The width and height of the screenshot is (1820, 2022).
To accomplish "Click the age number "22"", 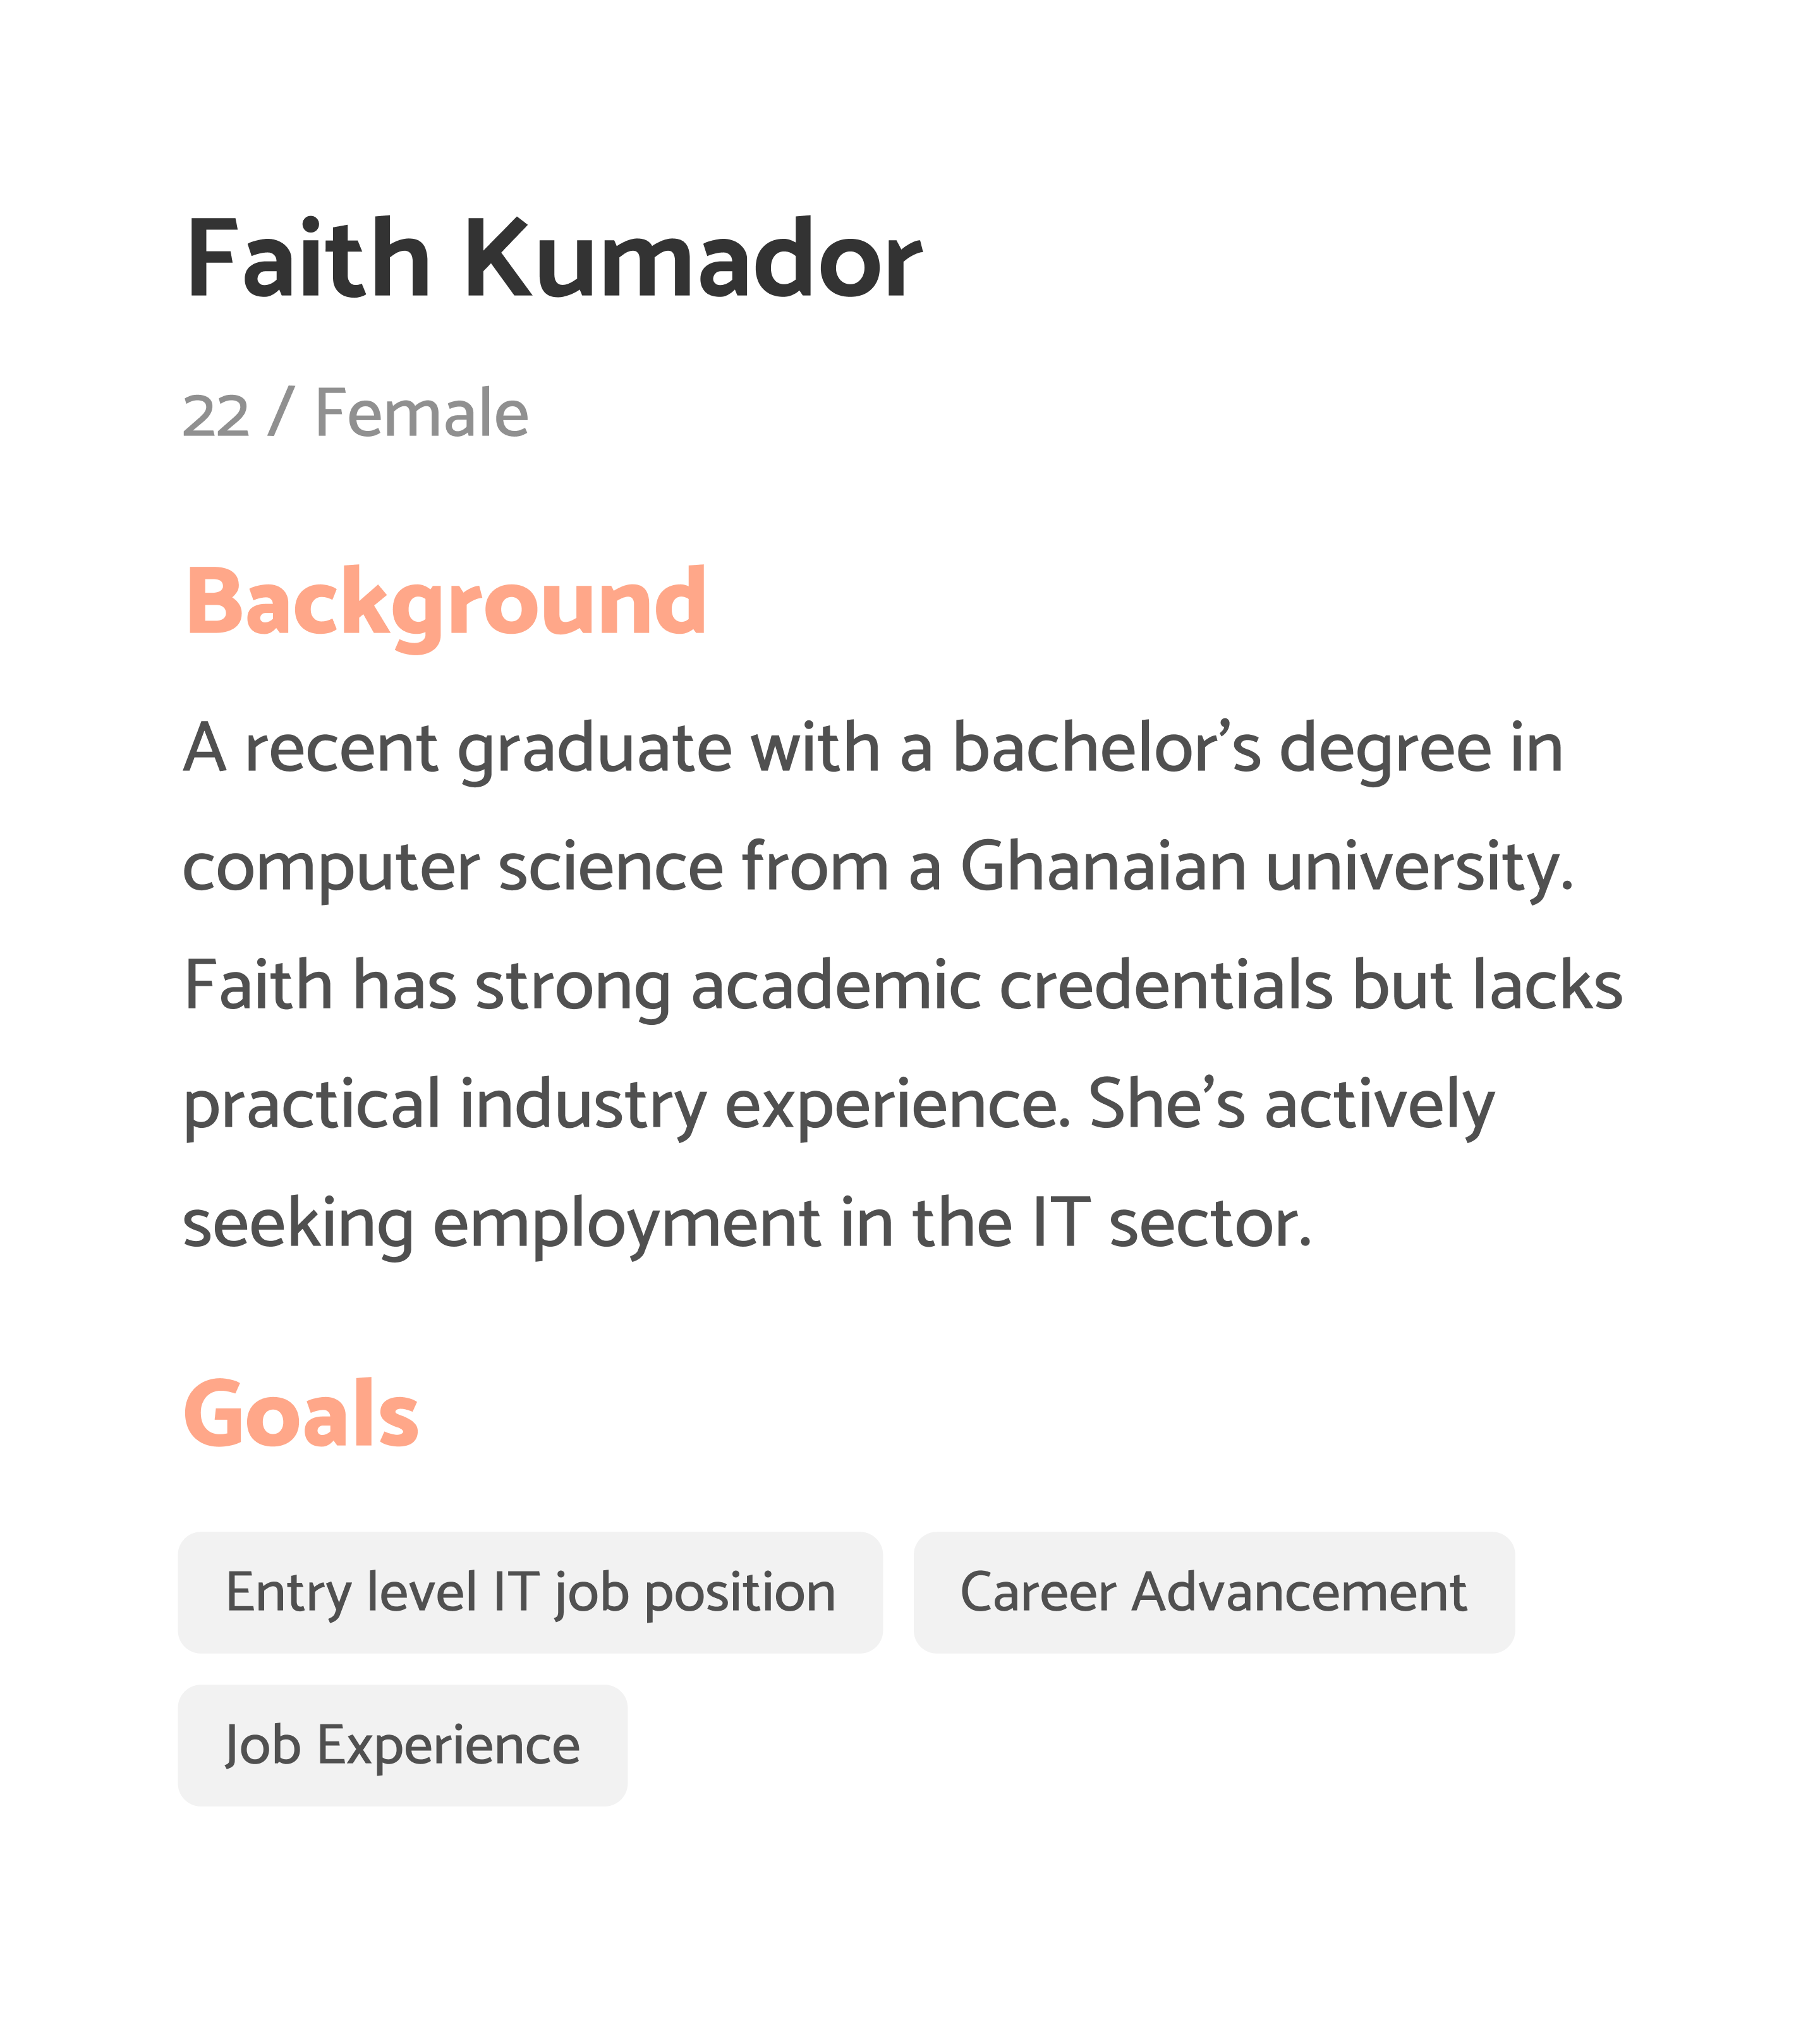I will tap(215, 415).
